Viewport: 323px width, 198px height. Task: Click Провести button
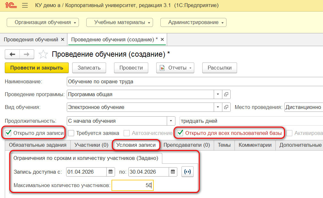pyautogui.click(x=131, y=68)
